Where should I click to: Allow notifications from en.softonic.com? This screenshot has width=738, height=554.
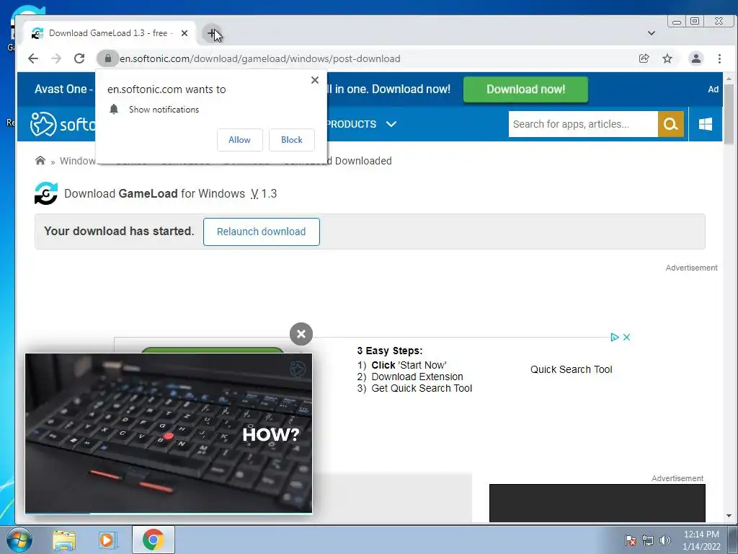[x=239, y=140]
